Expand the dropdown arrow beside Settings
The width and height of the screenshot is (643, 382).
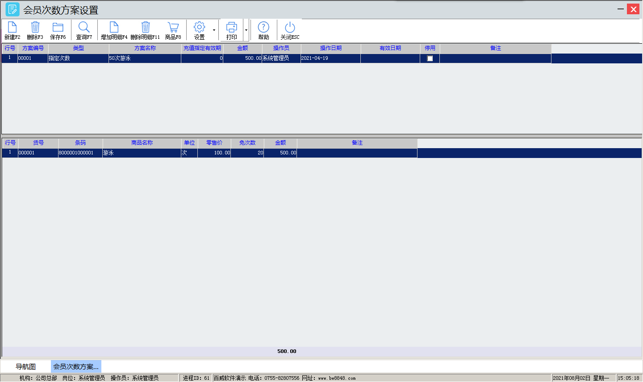coord(214,30)
